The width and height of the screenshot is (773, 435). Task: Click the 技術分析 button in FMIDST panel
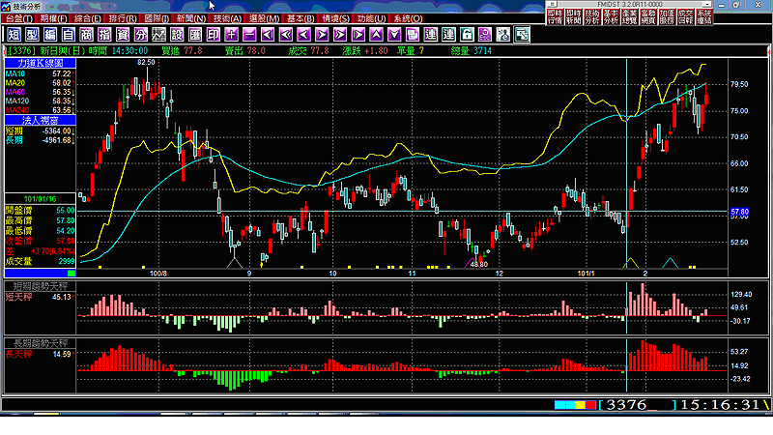[592, 16]
